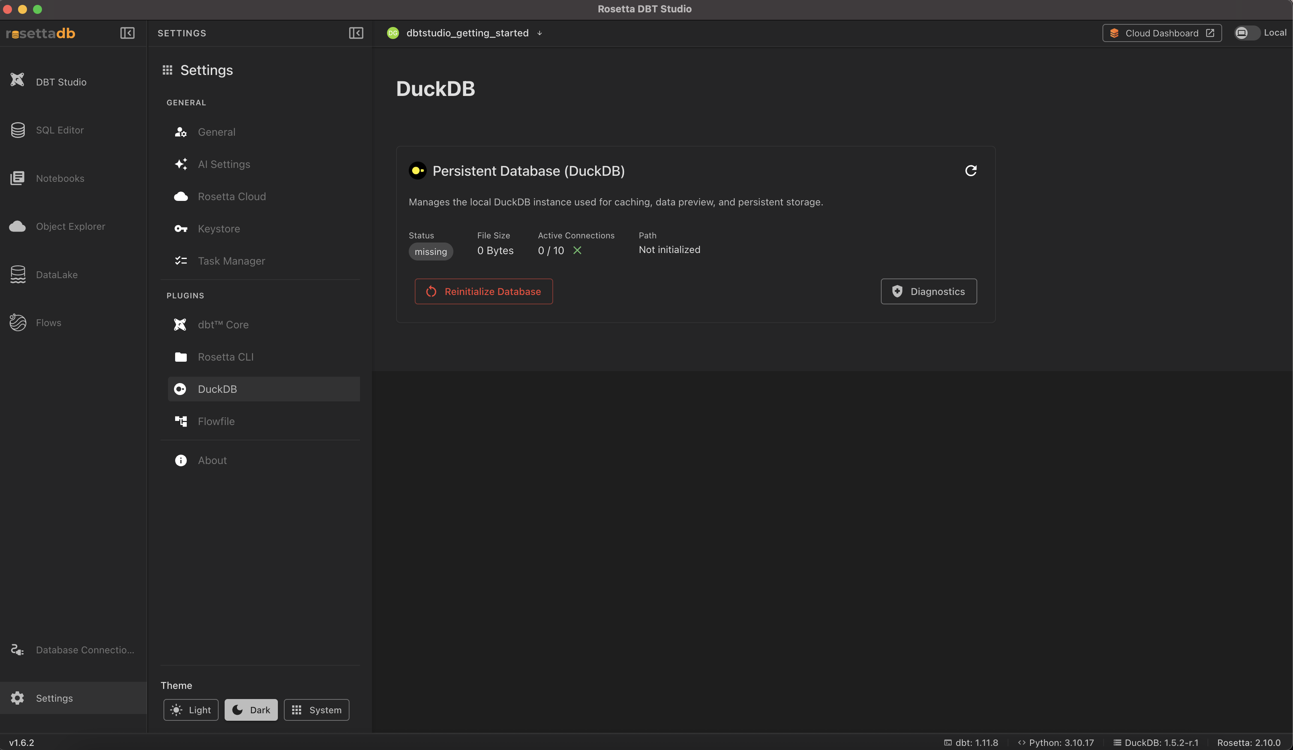Open Database Connections icon
Viewport: 1293px width, 750px height.
click(x=18, y=650)
